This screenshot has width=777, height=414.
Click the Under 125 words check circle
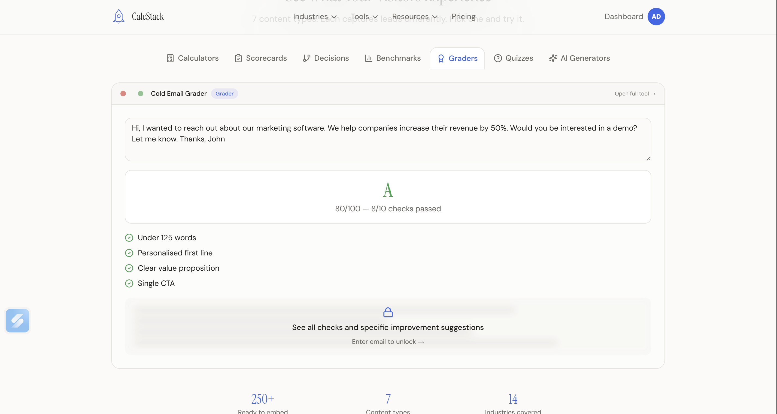[x=129, y=238]
